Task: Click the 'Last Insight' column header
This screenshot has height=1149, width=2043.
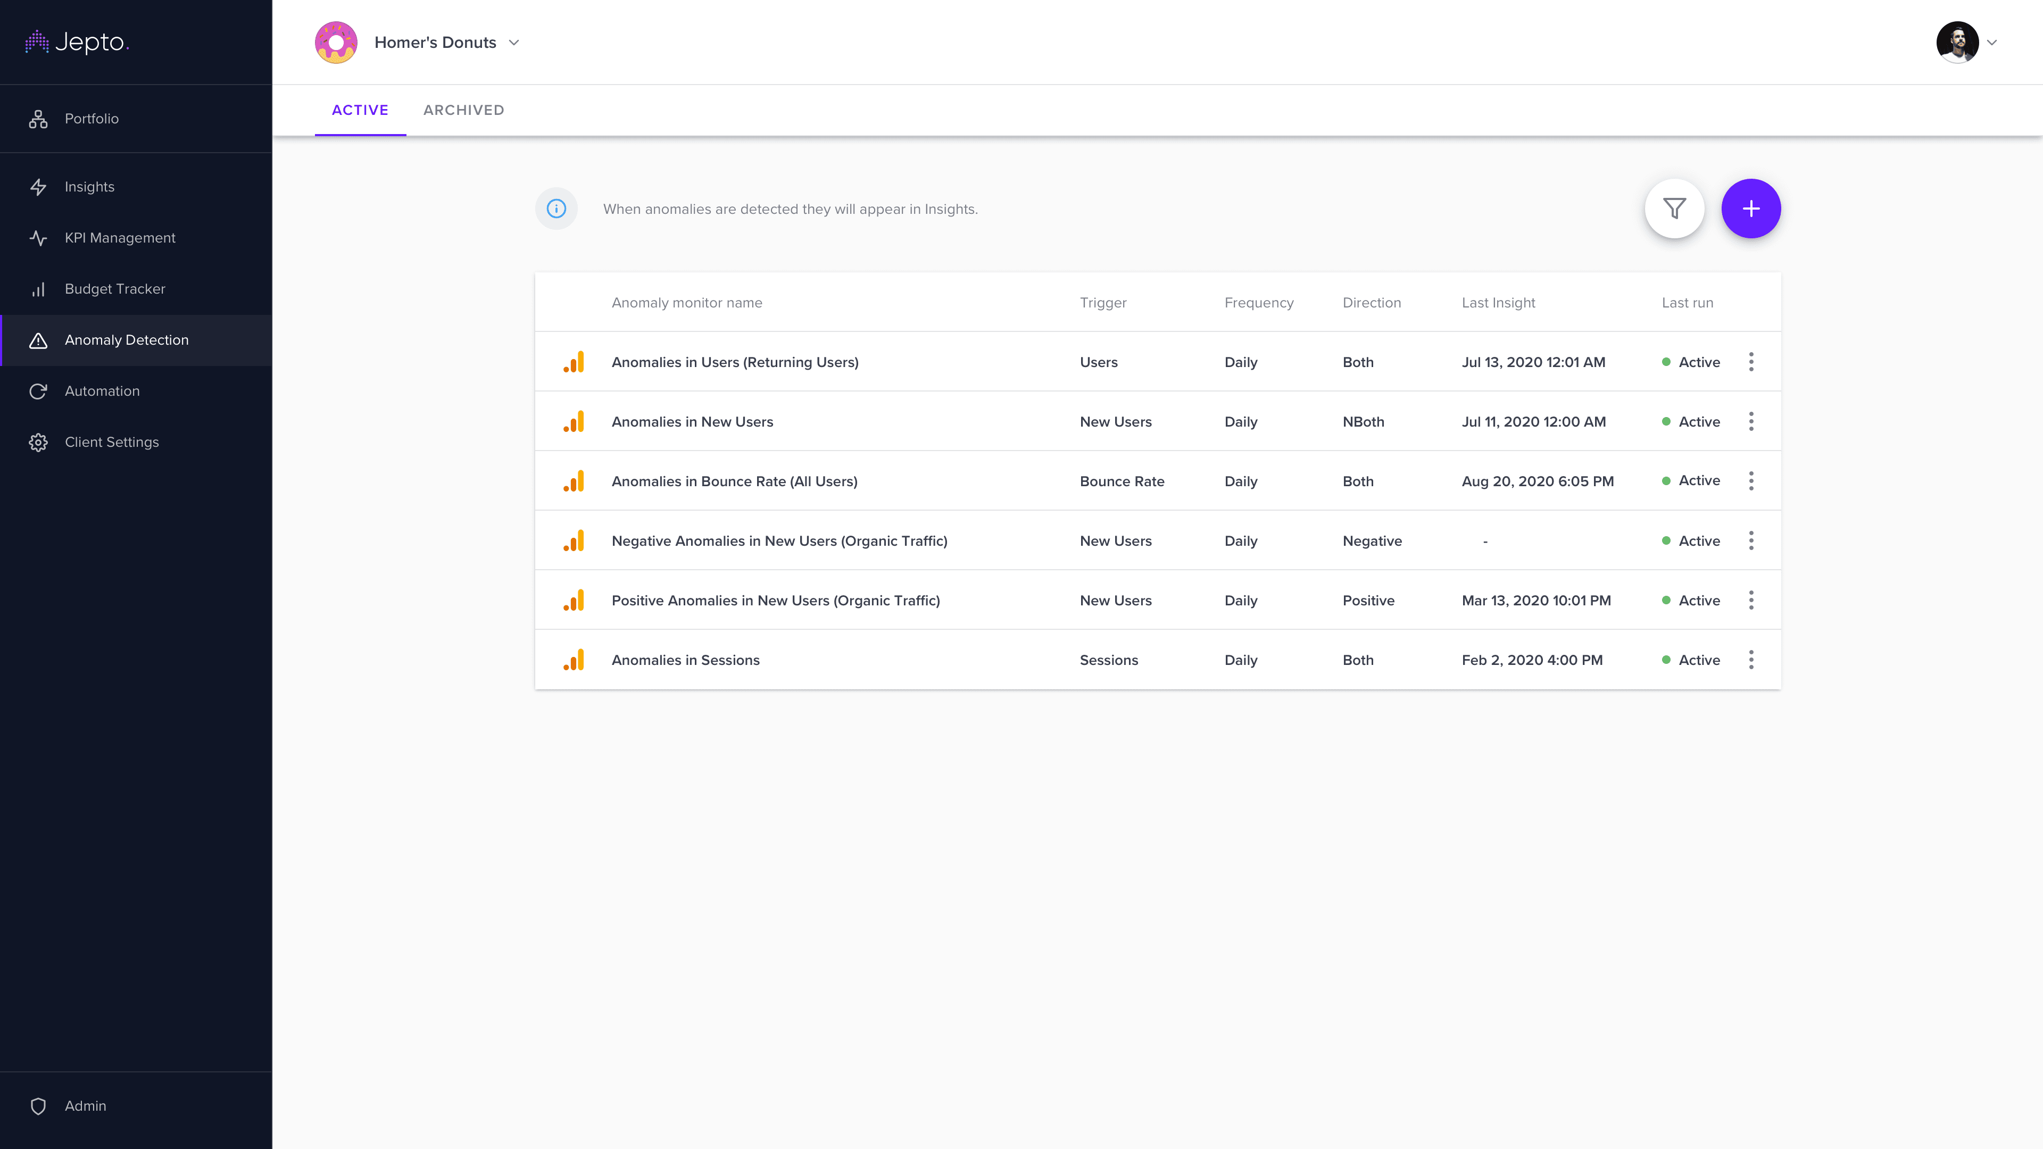Action: 1498,303
